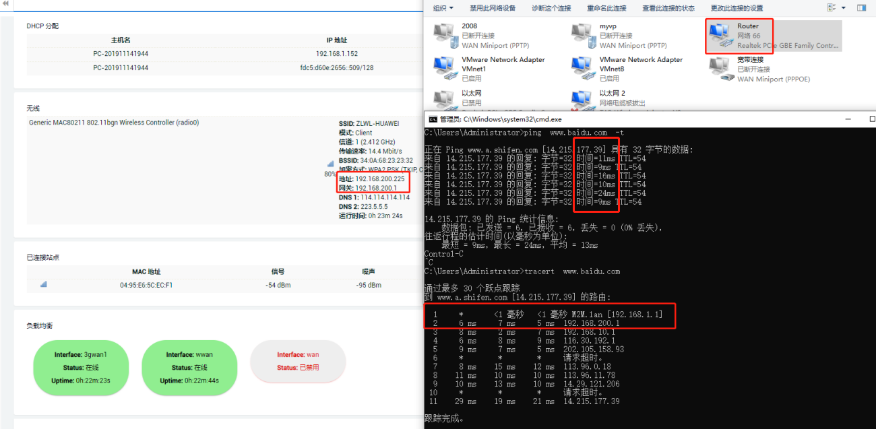Click 诊断这个连接 in the toolbar
This screenshot has height=429, width=876.
coord(551,8)
